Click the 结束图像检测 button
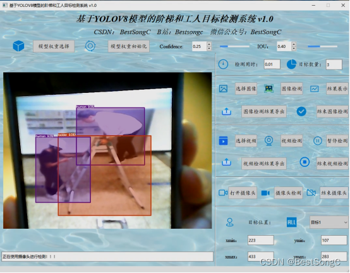The width and height of the screenshot is (350, 273). (x=332, y=111)
